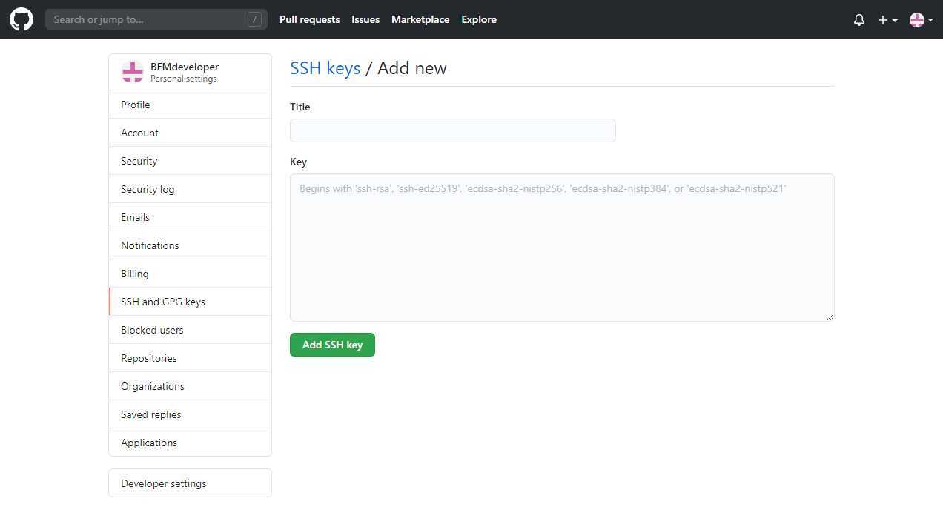Click the Key field label
This screenshot has height=530, width=943.
[x=298, y=162]
